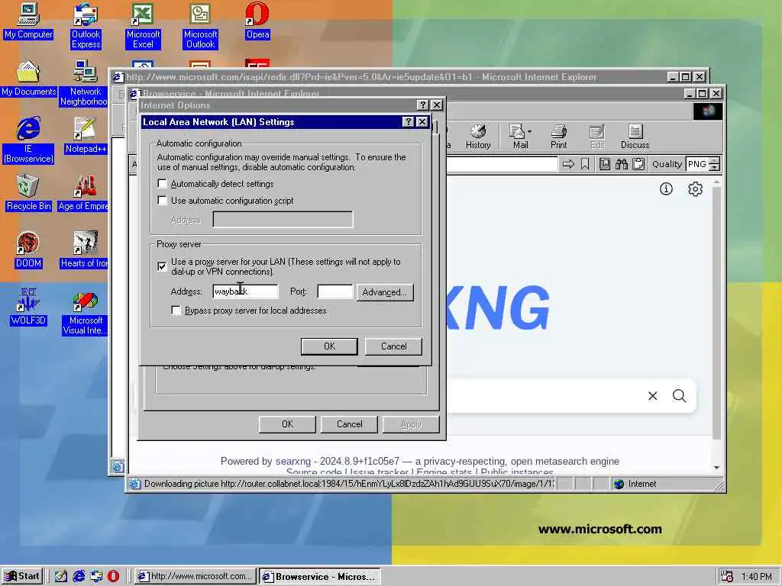Select the Network Neighborhood desktop icon

(x=85, y=82)
